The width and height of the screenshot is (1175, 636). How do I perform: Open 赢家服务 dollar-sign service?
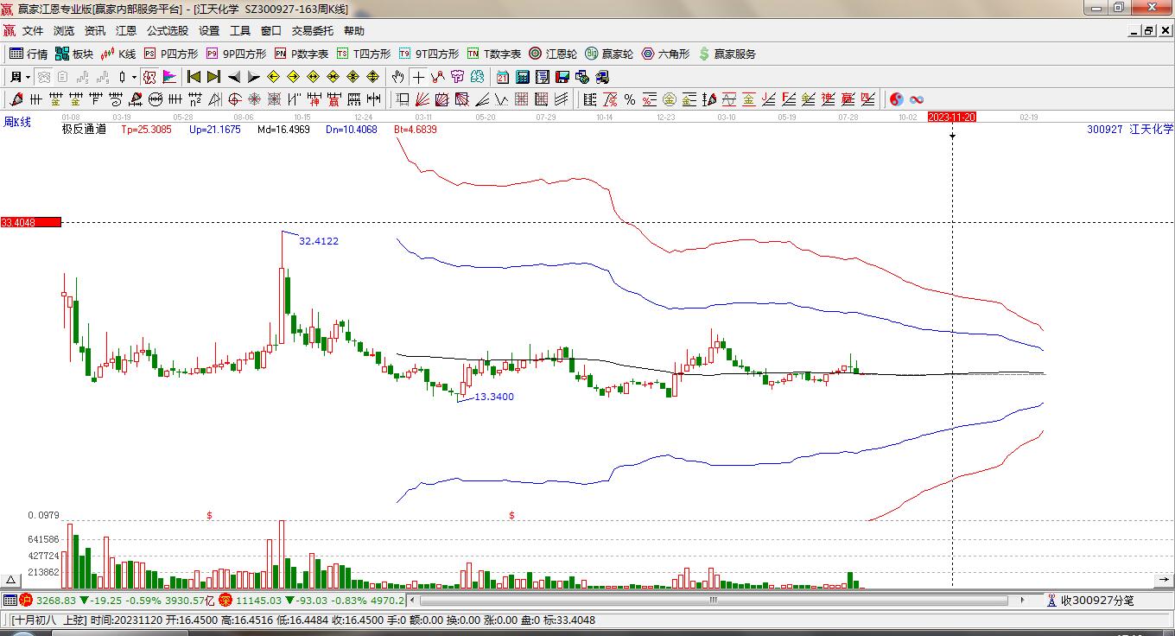click(727, 54)
